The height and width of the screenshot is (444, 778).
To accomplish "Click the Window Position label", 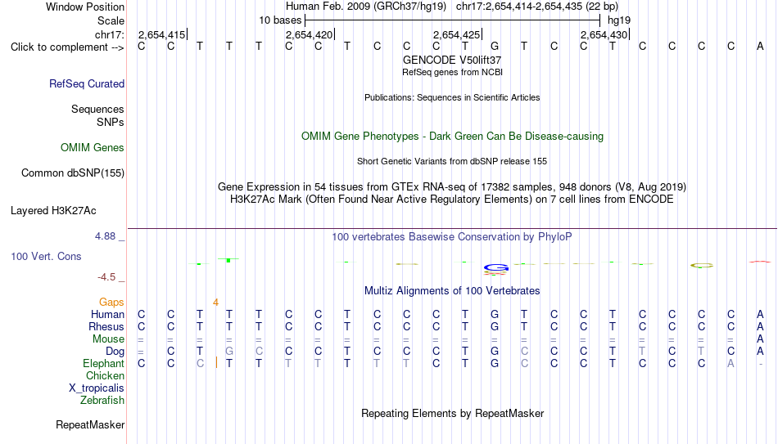I will coord(85,7).
